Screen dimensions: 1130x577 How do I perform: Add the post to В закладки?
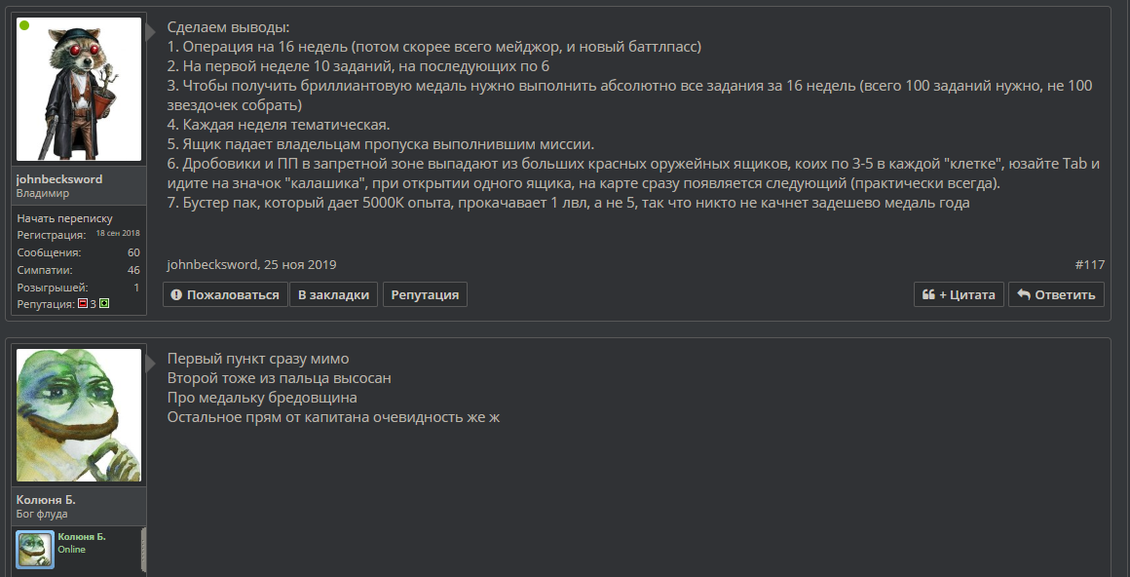pos(334,294)
